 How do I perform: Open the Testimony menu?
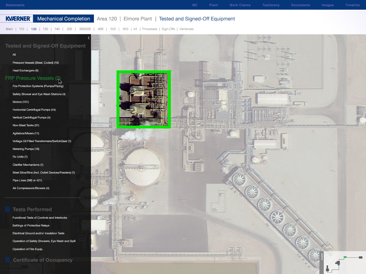coord(271,5)
